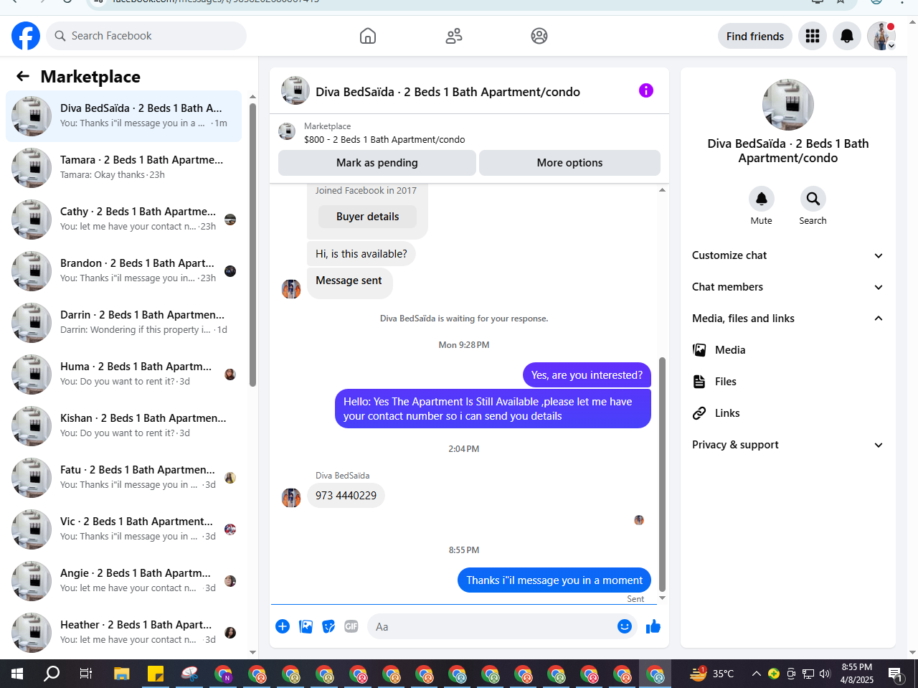
Task: Click More options button
Action: coord(569,163)
